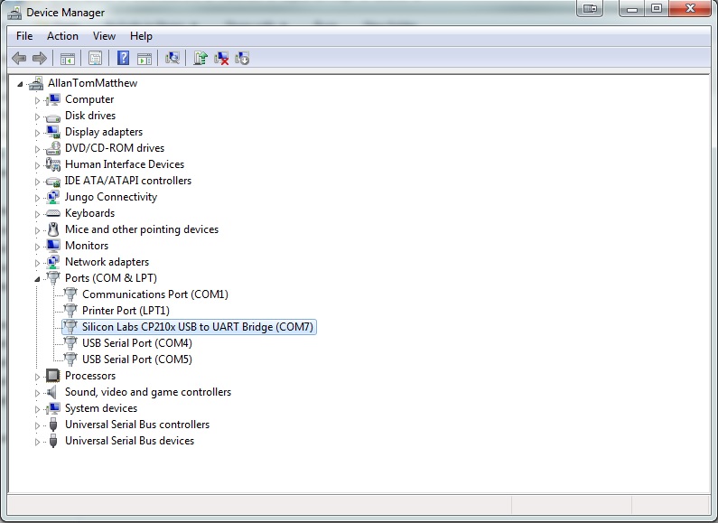This screenshot has height=523, width=718.
Task: Minimize the Device Manager window
Action: click(x=632, y=9)
